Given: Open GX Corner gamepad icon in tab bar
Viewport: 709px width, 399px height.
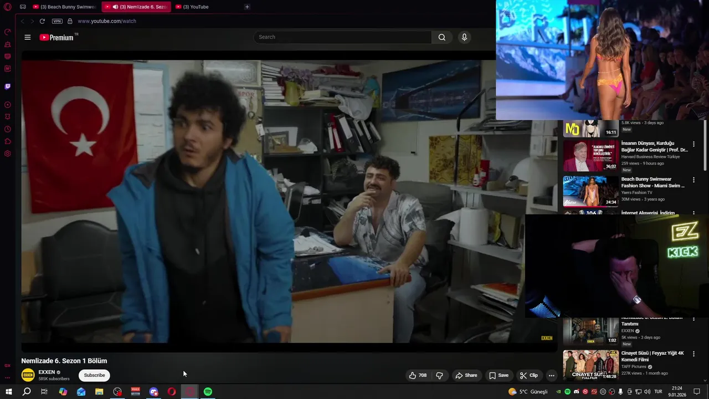Looking at the screenshot, I should point(23,7).
